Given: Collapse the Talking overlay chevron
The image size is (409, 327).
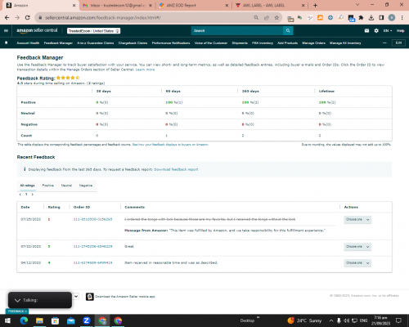Looking at the screenshot, I should 17,300.
